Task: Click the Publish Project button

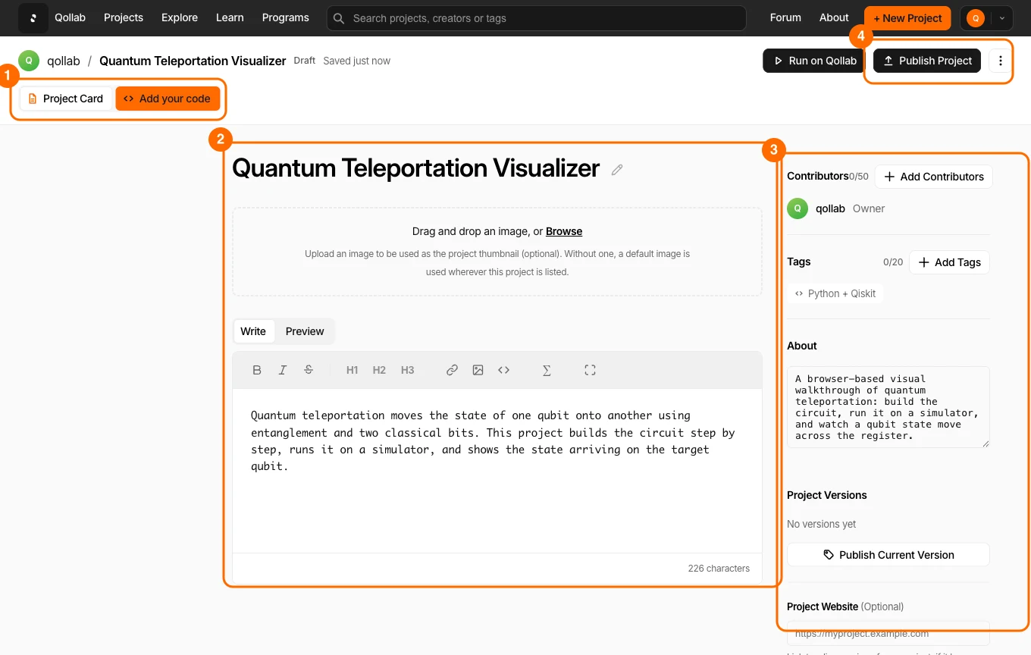Action: click(927, 61)
